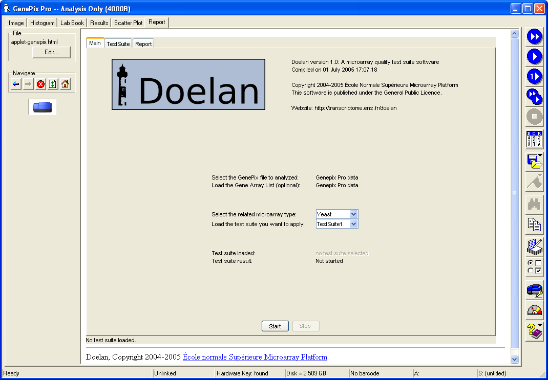
Task: Click the copy documents icon
Action: coord(534,224)
